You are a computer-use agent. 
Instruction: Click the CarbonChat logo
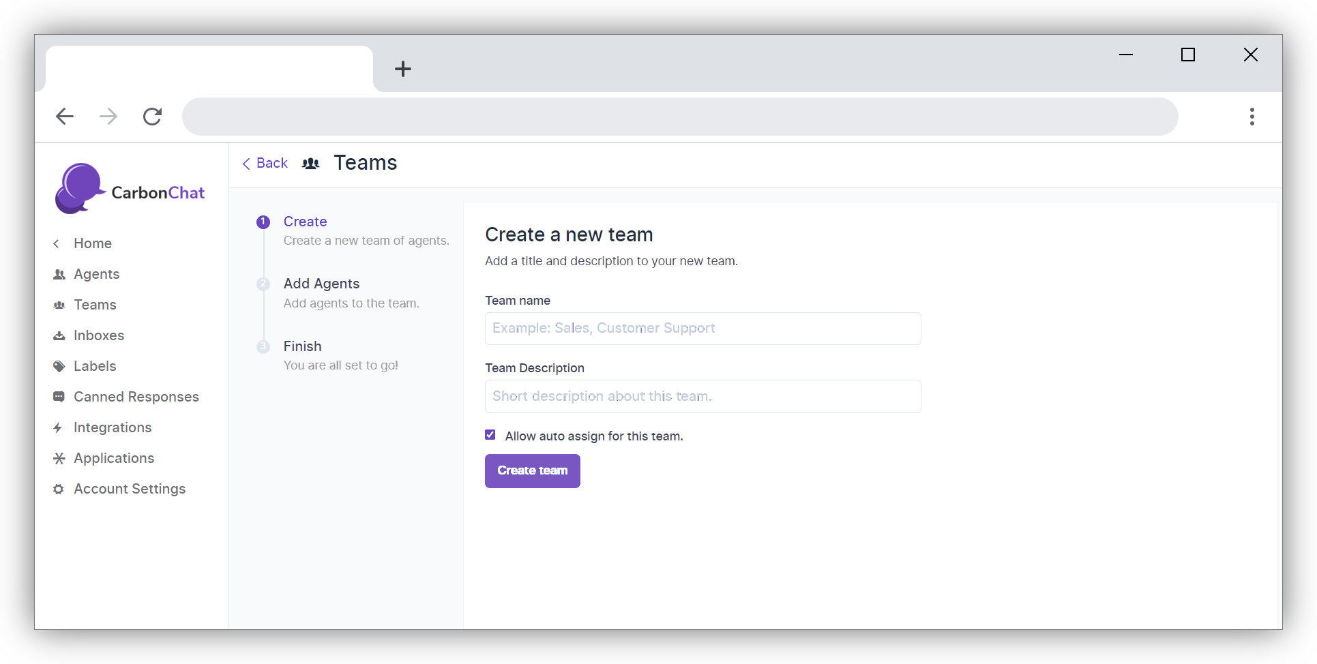[130, 189]
